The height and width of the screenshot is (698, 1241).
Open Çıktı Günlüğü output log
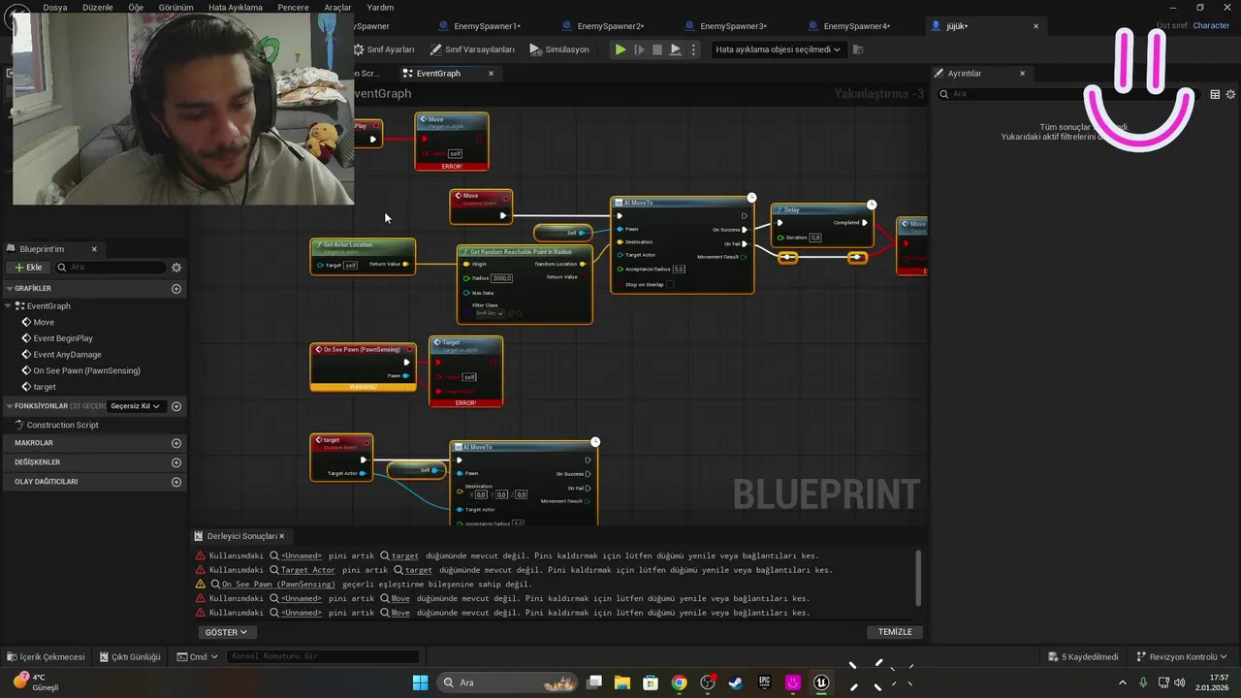pyautogui.click(x=130, y=656)
